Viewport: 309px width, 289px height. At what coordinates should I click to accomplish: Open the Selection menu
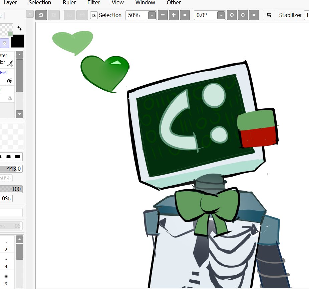(x=40, y=3)
